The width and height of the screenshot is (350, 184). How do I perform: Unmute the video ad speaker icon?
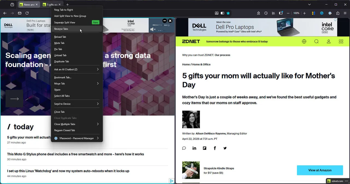click(153, 29)
